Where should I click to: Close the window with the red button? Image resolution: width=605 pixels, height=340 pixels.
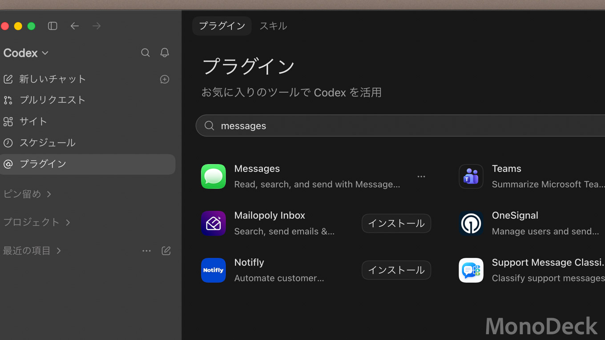(4, 26)
